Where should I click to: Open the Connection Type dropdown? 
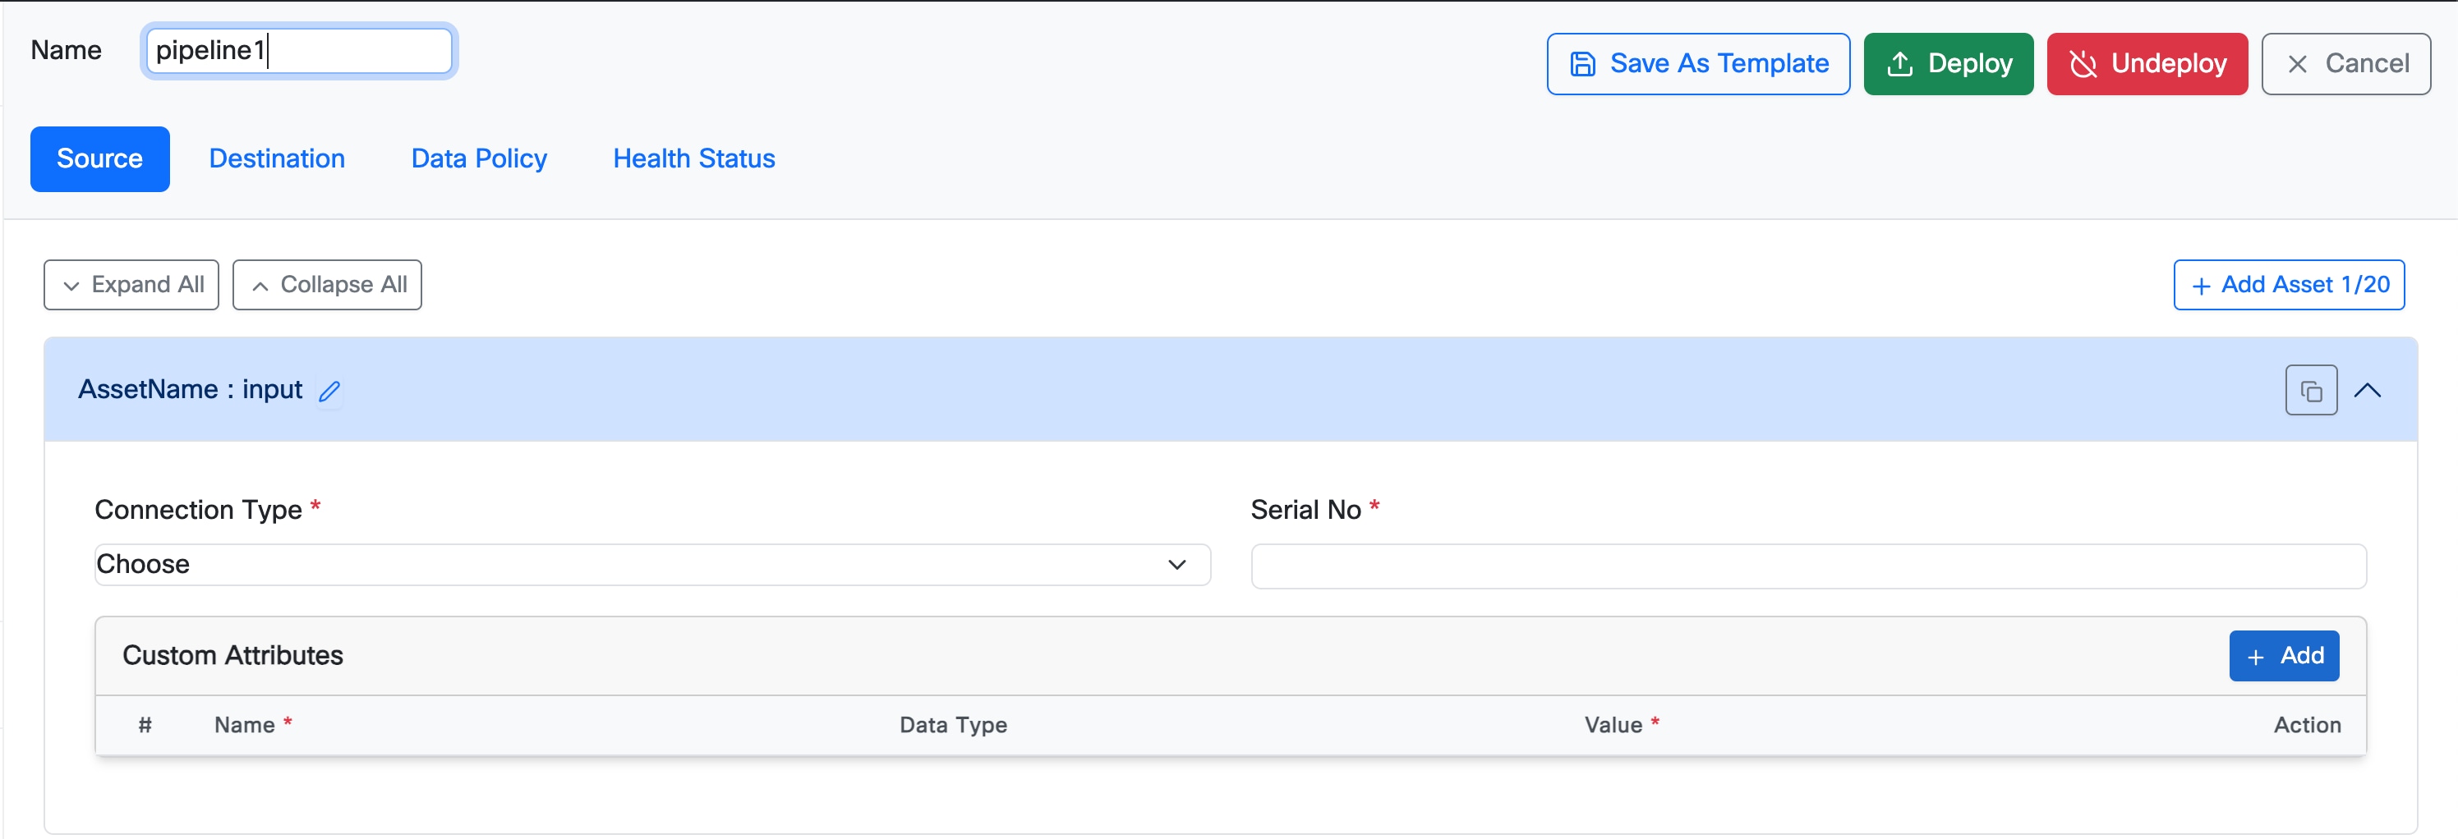tap(652, 565)
